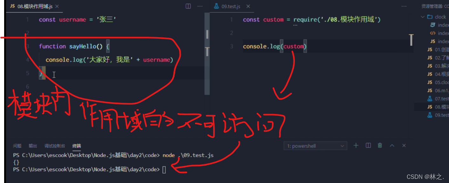Split the left editor group
Viewport: 449px width, 183px height.
pos(188,6)
